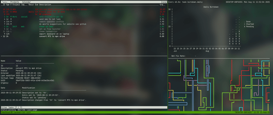Open the Projects tab
This screenshot has width=273, height=115.
pyautogui.click(x=15, y=2)
